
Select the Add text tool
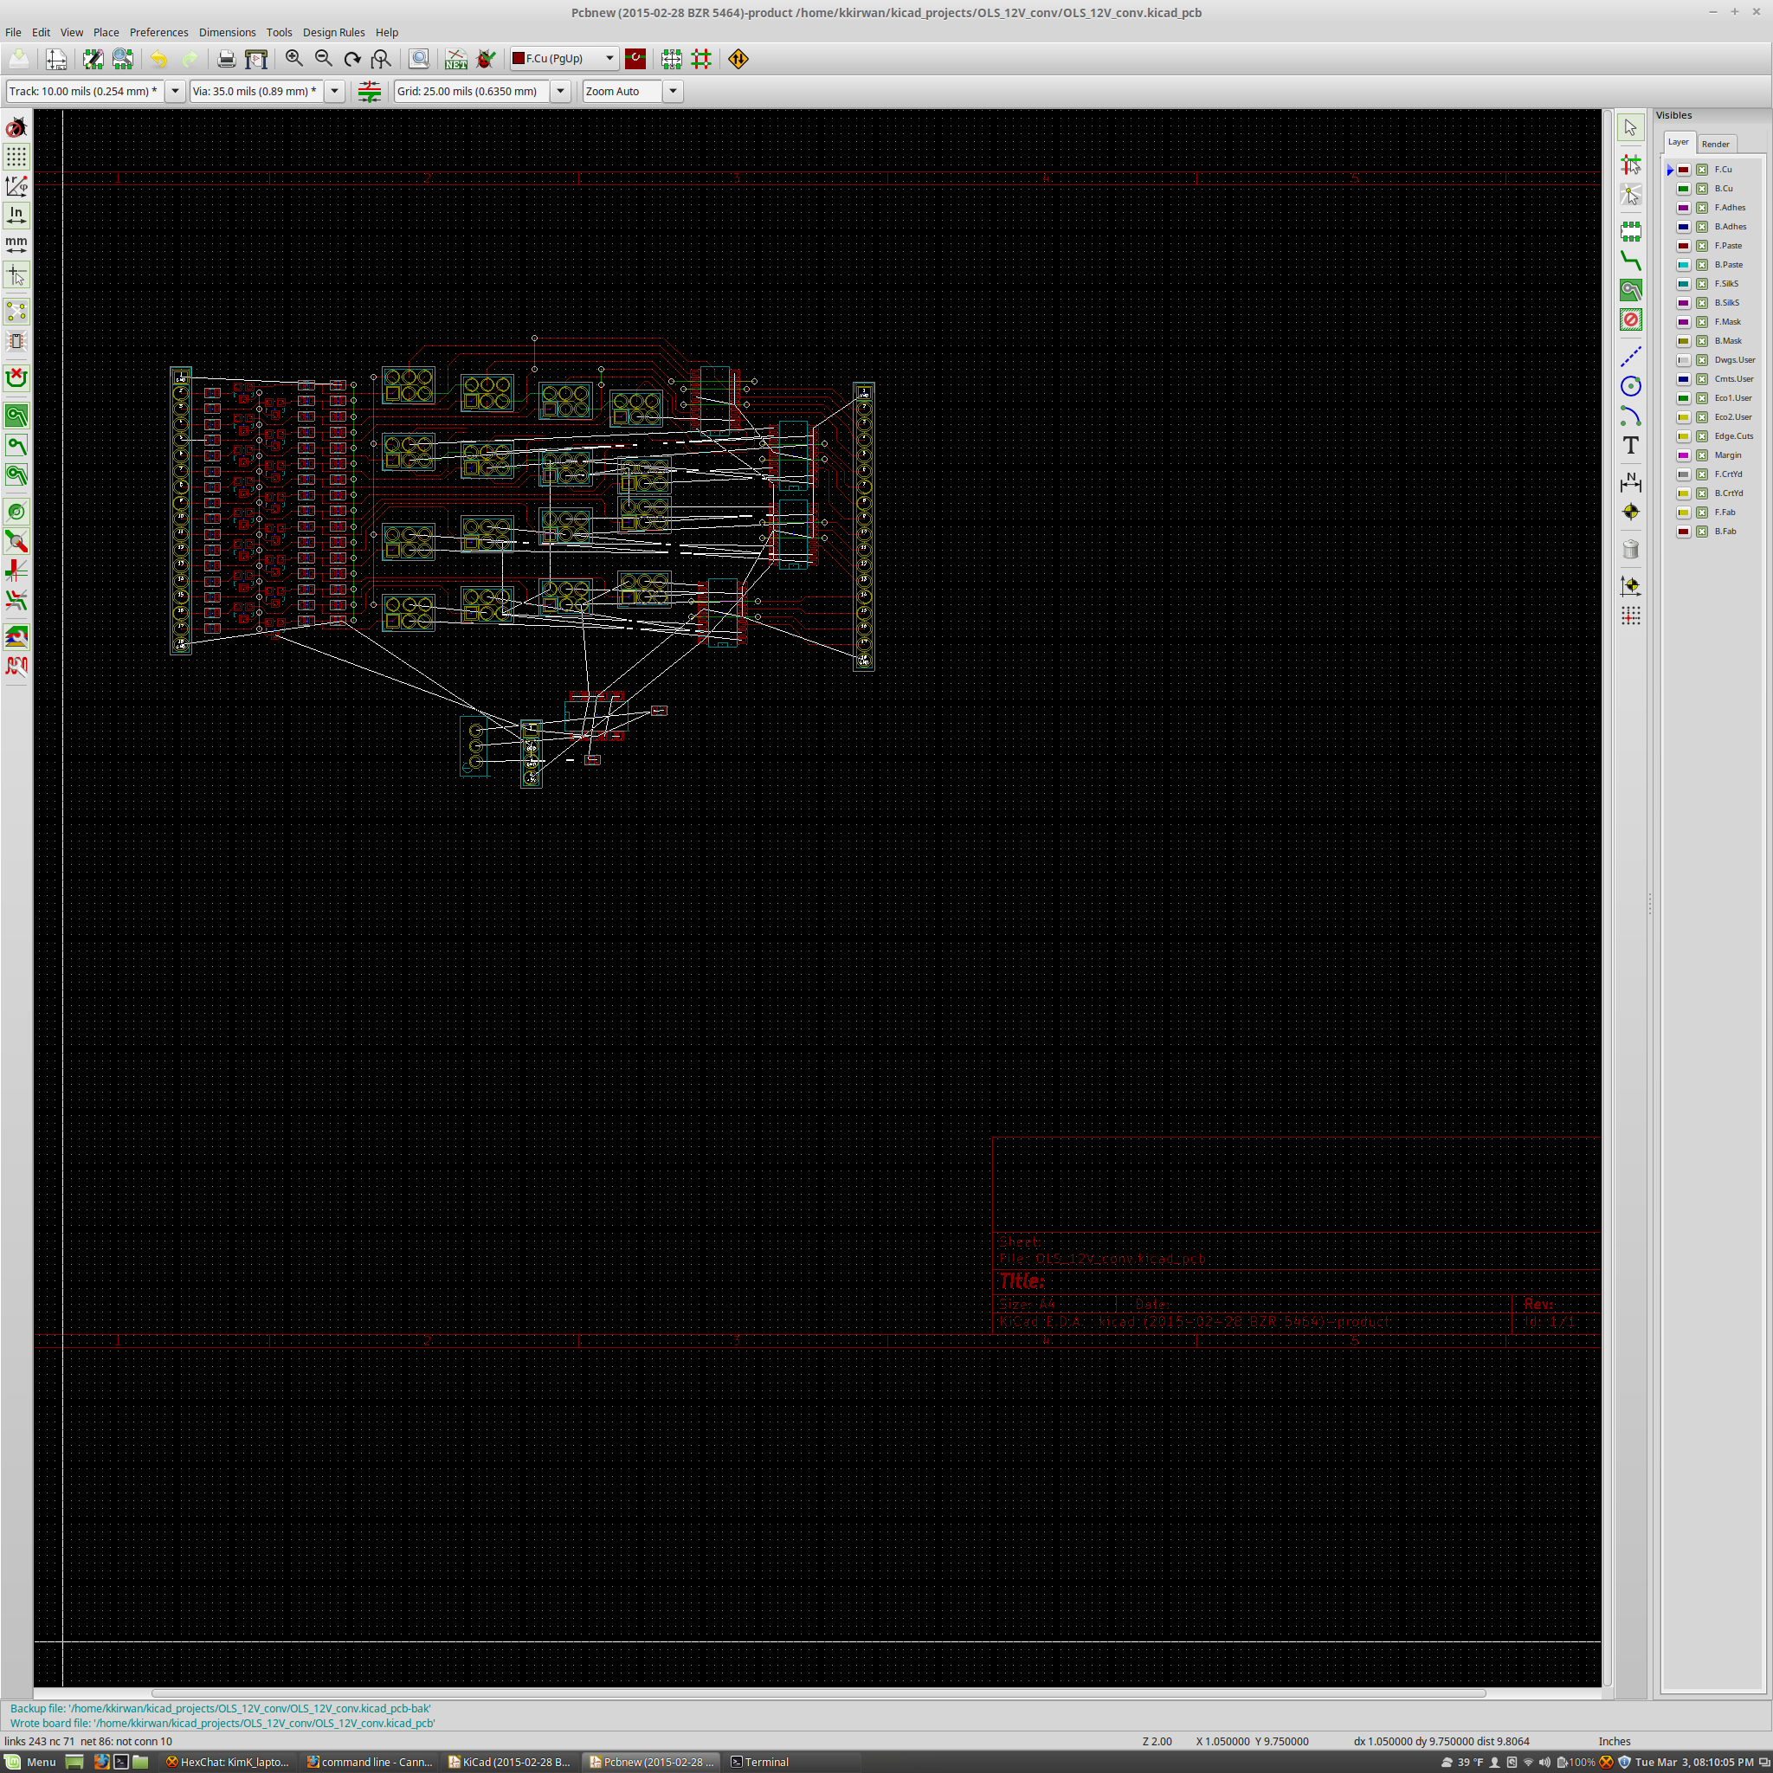point(1631,445)
